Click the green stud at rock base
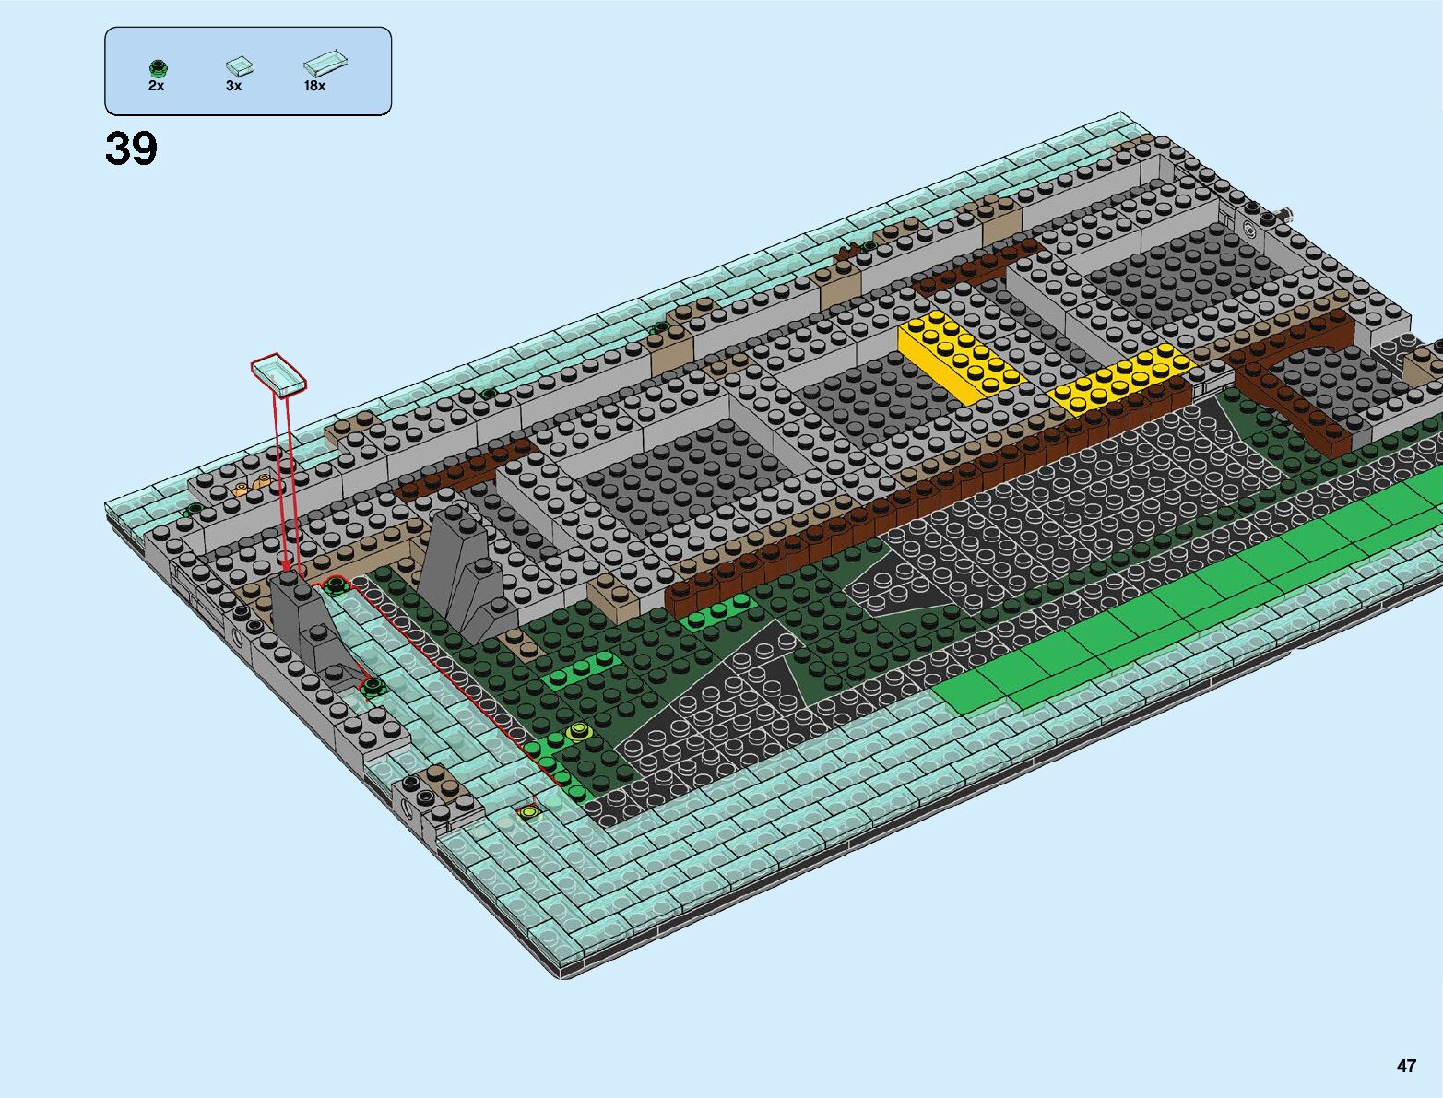The height and width of the screenshot is (1098, 1443). click(x=373, y=685)
